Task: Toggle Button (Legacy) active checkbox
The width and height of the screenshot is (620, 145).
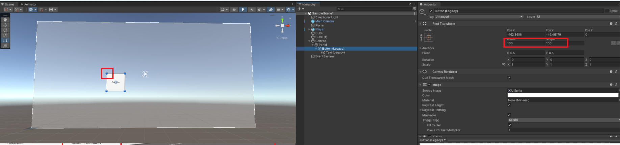Action: 431,11
